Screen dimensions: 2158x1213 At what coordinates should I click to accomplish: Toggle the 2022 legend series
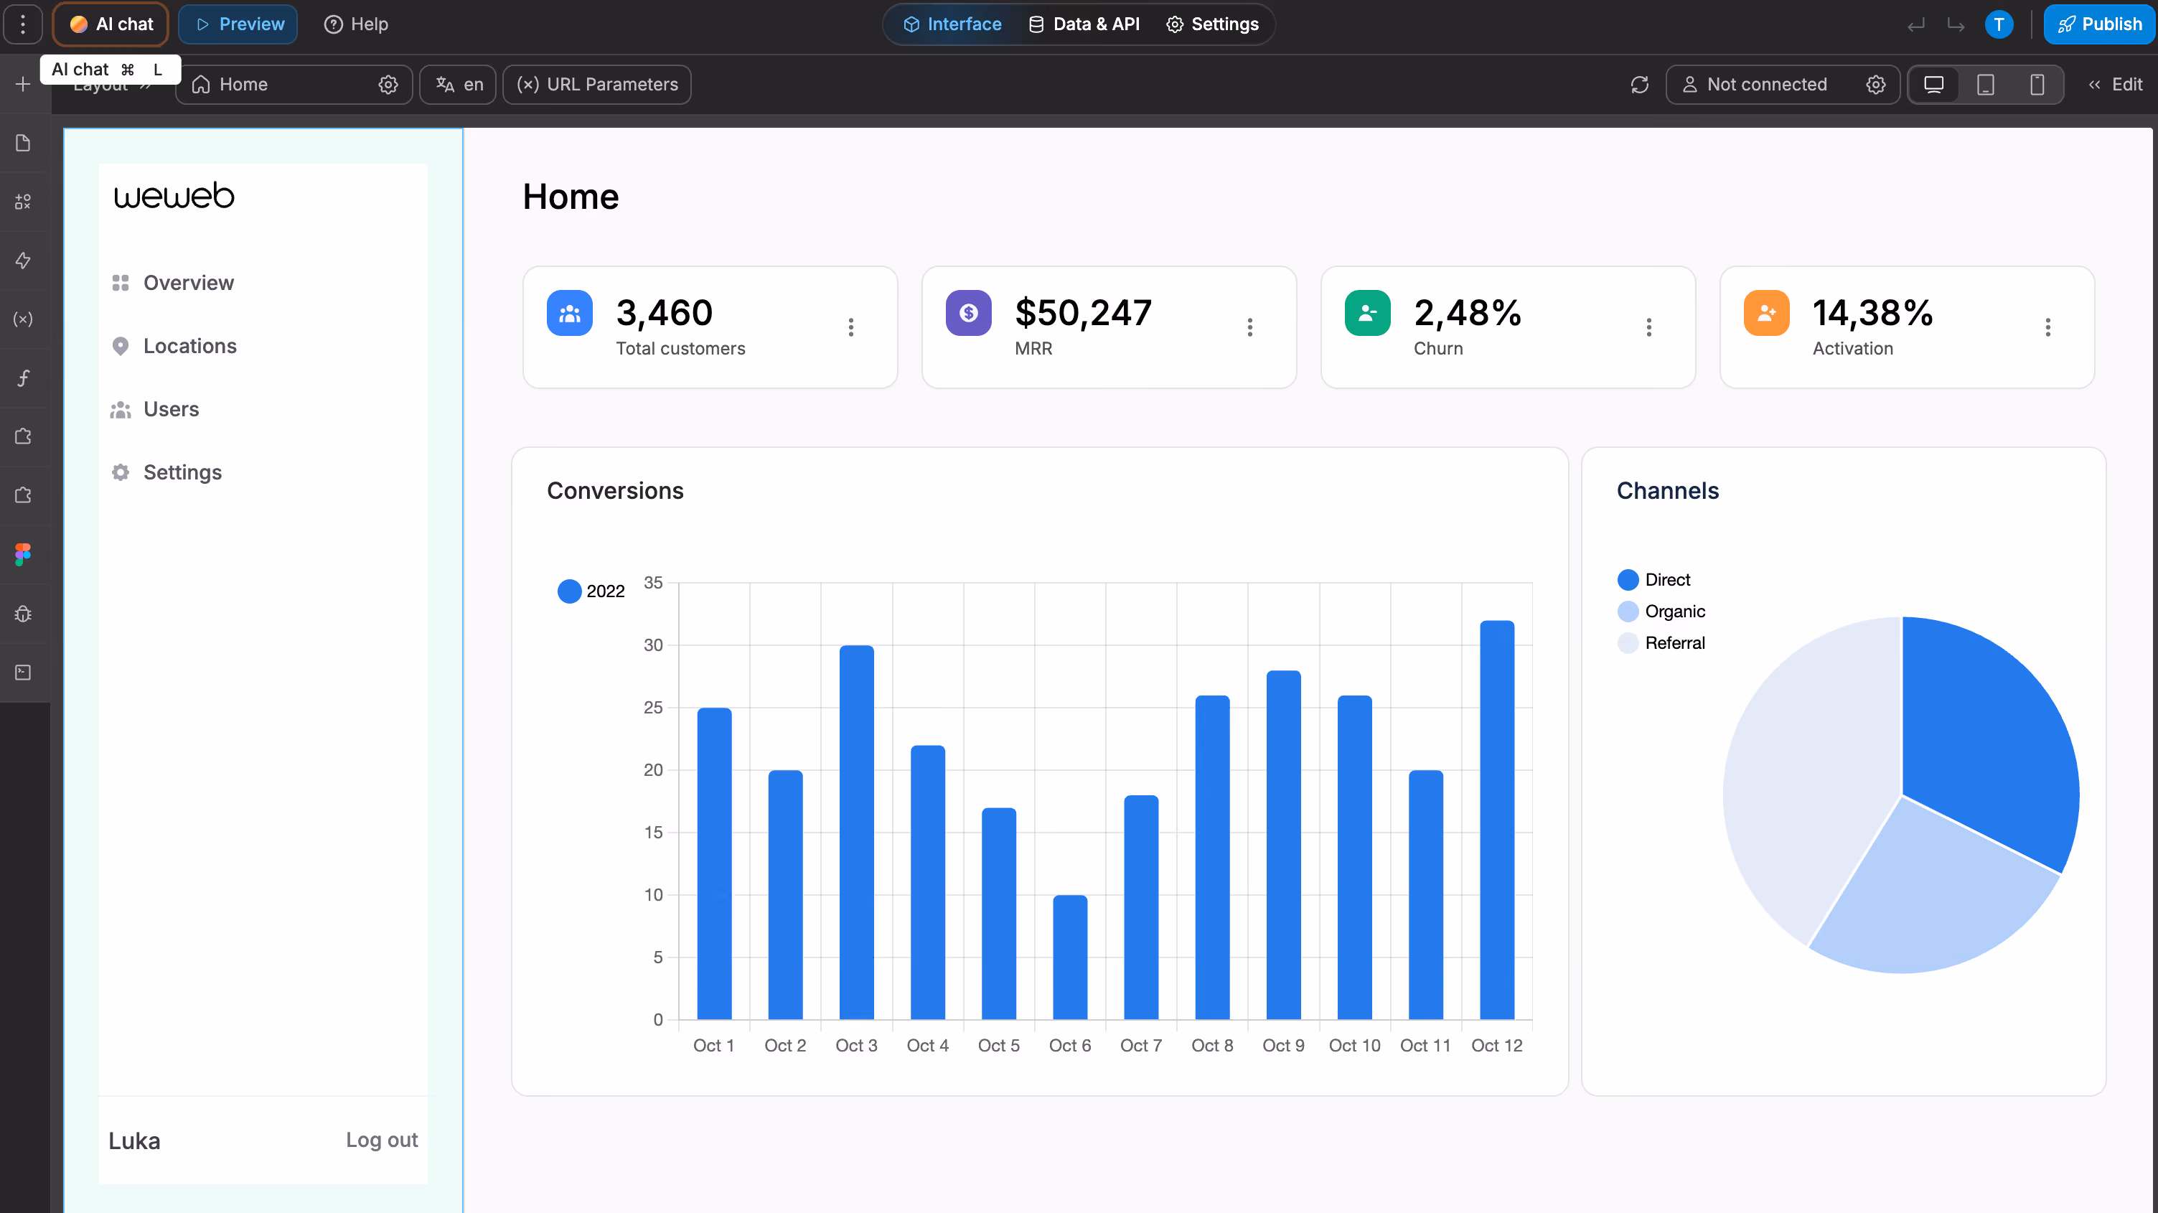point(591,591)
